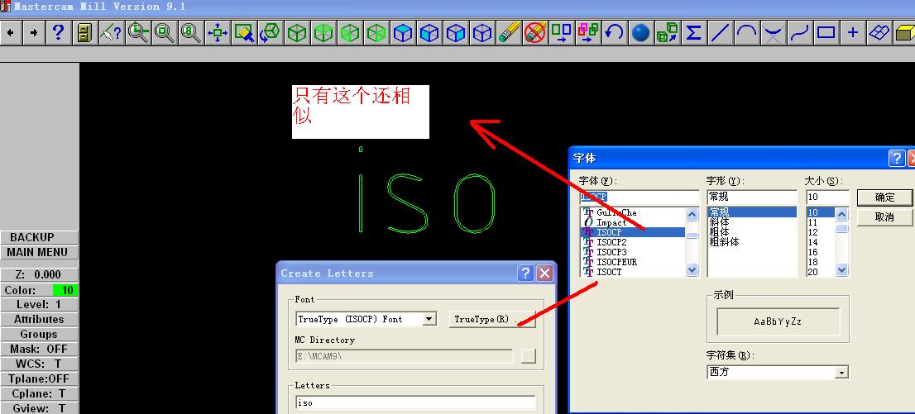Set Cplane using blue cube with cyan top

(x=403, y=33)
